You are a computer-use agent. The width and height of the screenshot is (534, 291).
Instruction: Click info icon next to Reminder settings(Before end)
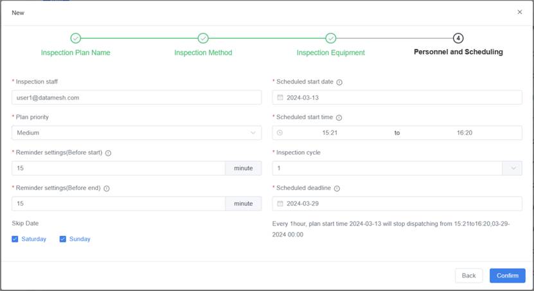click(x=106, y=188)
